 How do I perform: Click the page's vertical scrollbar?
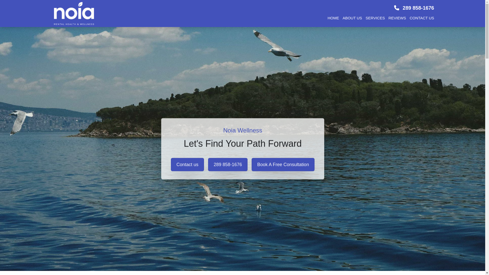(487, 137)
